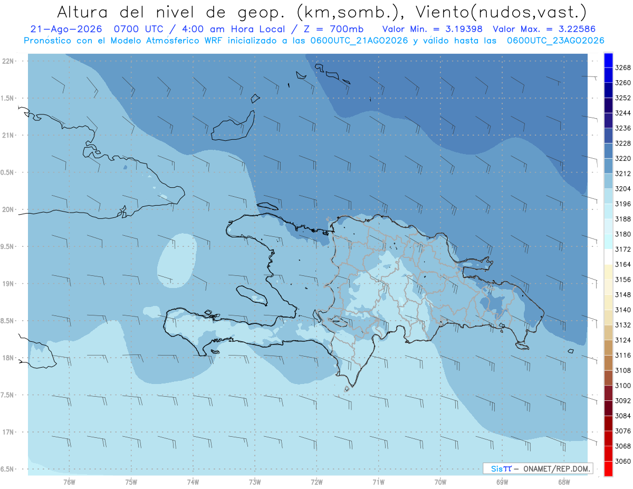Pick the swatch between 3148 and 3140

(608, 302)
